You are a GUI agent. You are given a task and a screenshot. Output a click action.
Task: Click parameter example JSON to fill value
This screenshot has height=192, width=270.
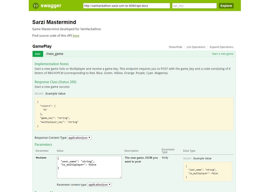coord(208,171)
